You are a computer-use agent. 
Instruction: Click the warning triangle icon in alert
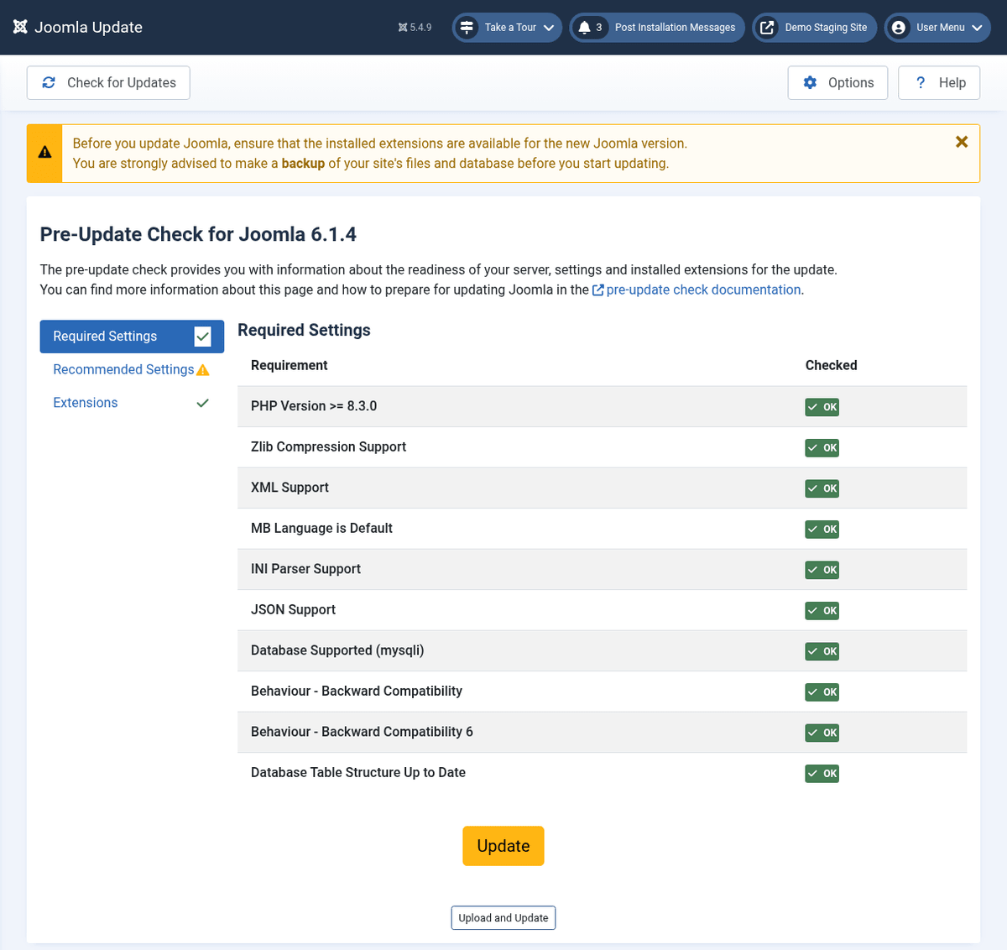coord(44,153)
